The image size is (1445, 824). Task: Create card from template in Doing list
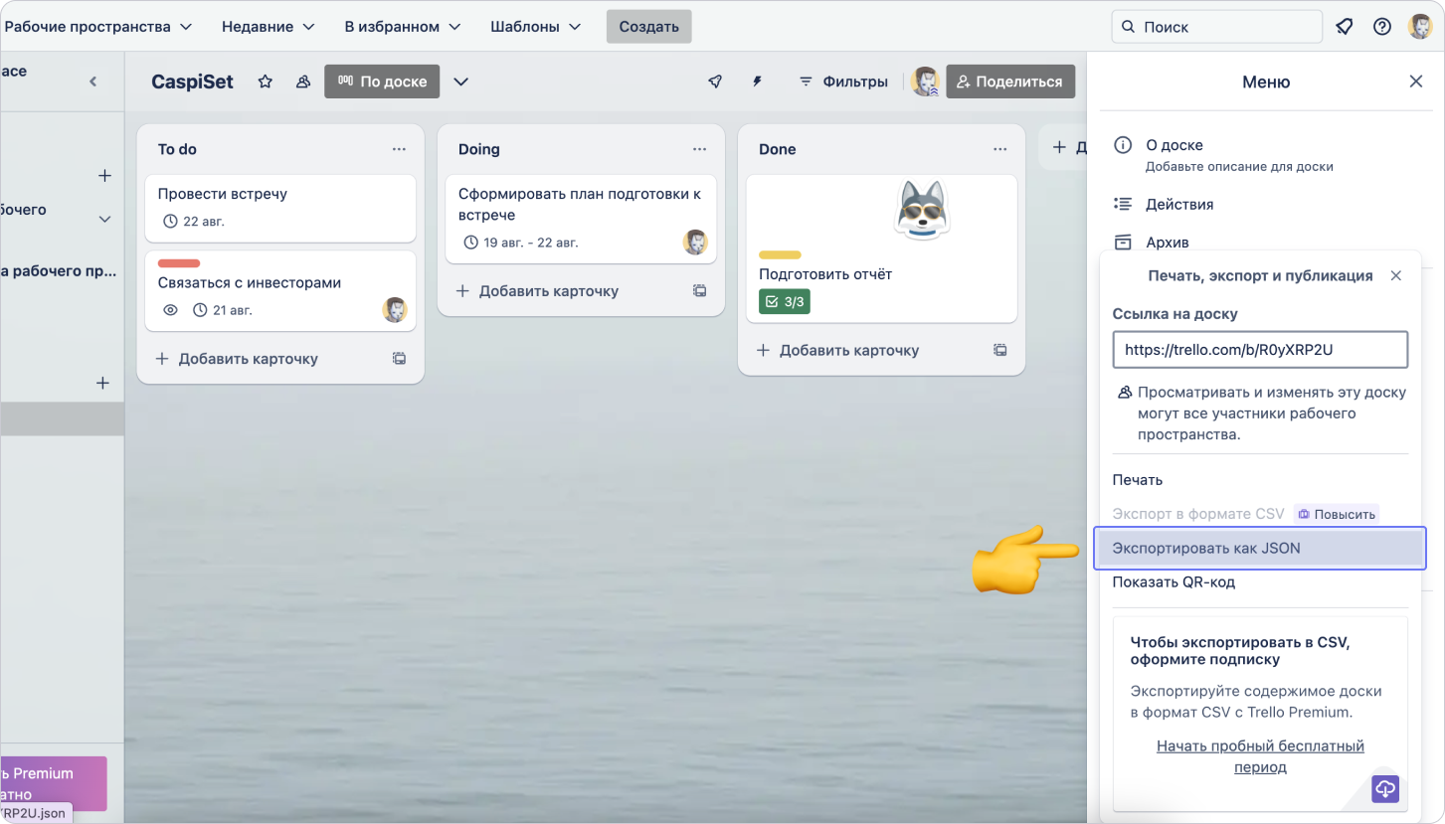tap(699, 291)
